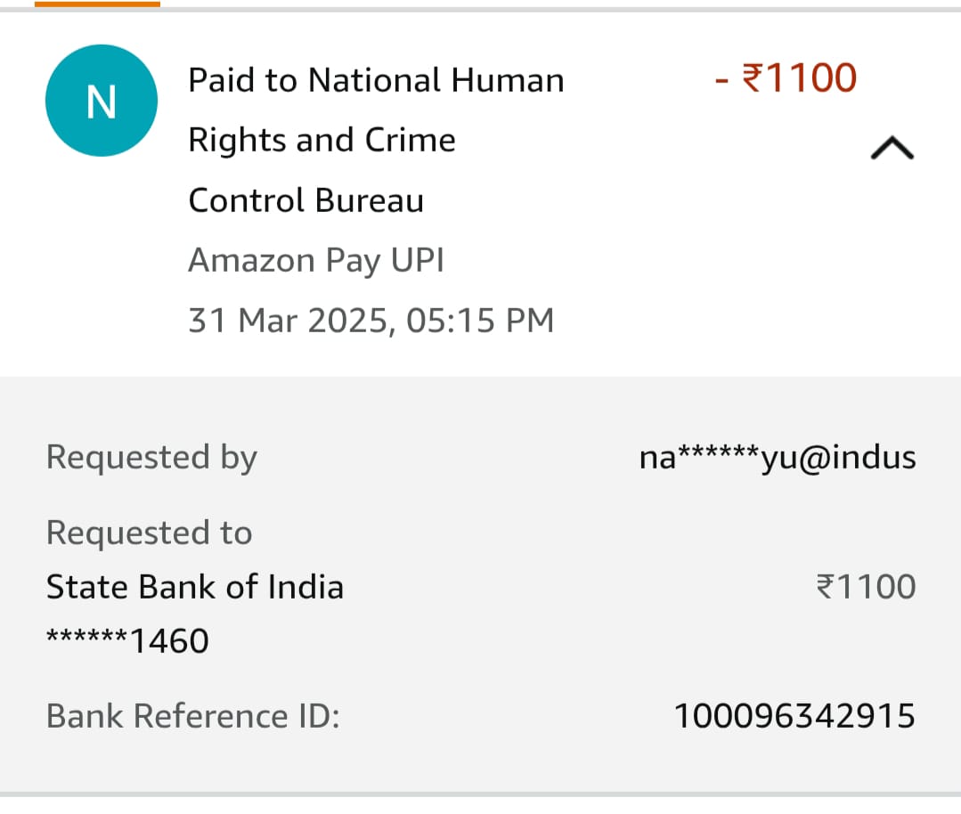
Task: Click the "Rights and Crime" text line
Action: pyautogui.click(x=322, y=140)
